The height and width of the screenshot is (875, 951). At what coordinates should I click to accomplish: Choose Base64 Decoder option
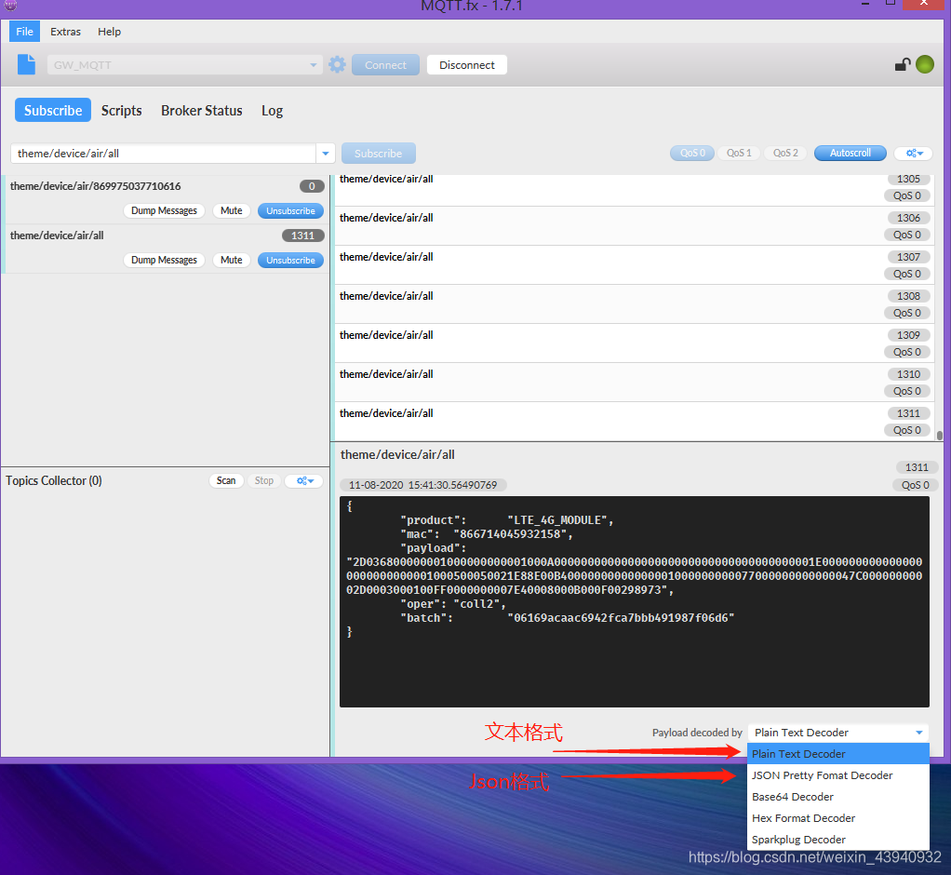point(838,797)
